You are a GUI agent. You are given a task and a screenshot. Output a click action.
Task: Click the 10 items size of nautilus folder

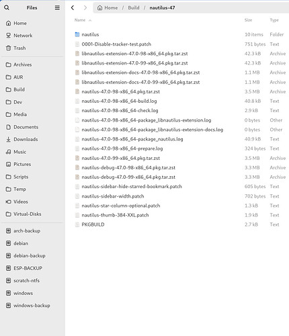click(x=254, y=34)
